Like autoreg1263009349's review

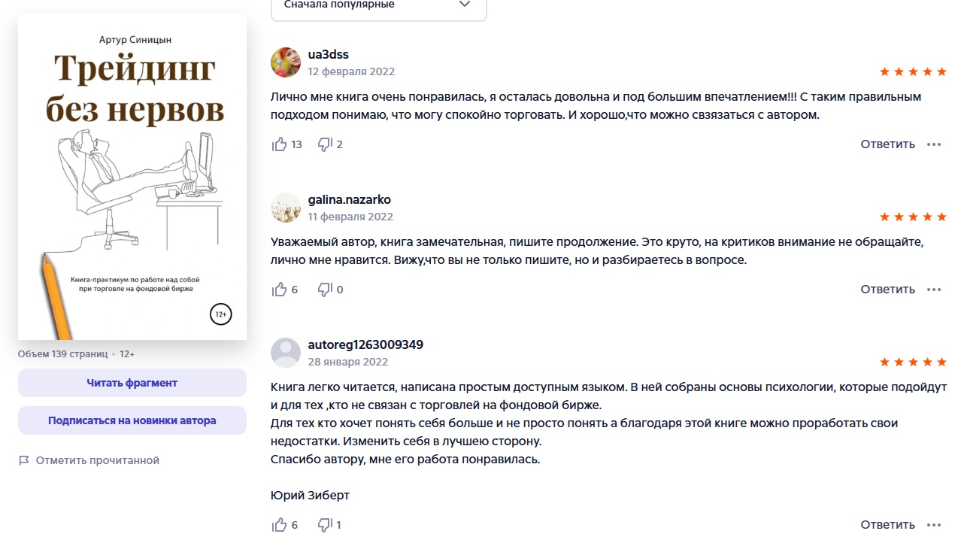point(280,525)
